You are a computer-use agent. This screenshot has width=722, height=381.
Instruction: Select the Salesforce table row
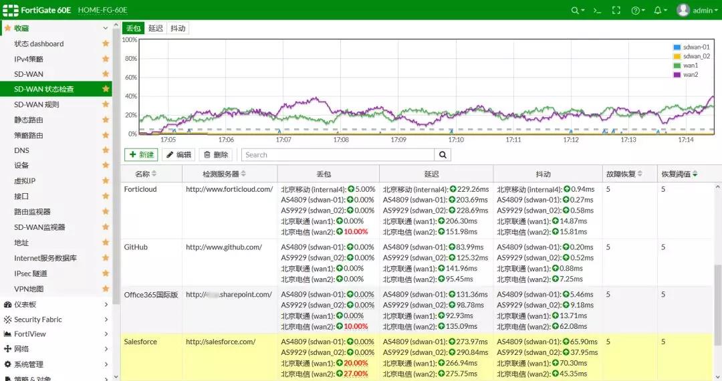click(x=417, y=357)
